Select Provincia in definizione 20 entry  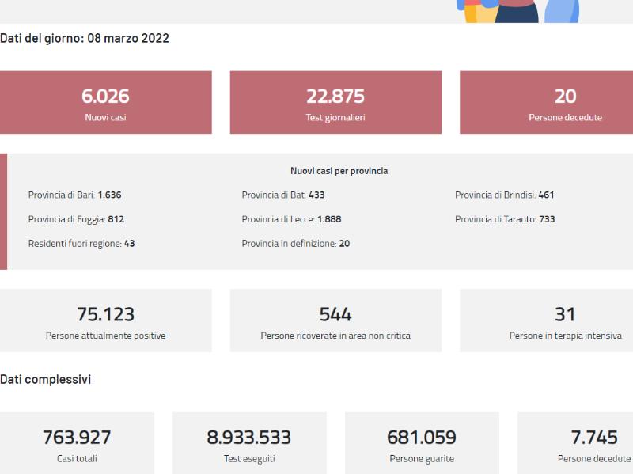click(295, 244)
